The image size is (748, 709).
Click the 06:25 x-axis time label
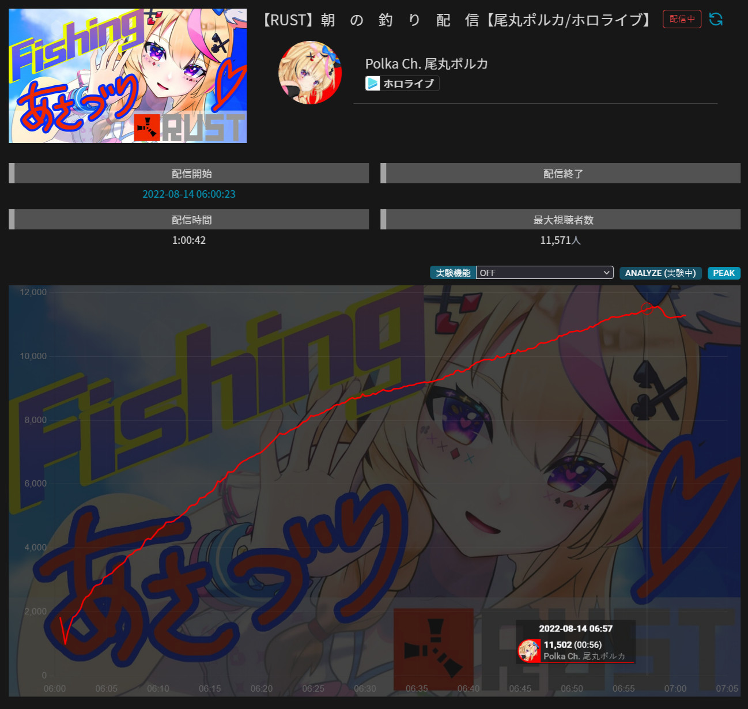point(313,688)
